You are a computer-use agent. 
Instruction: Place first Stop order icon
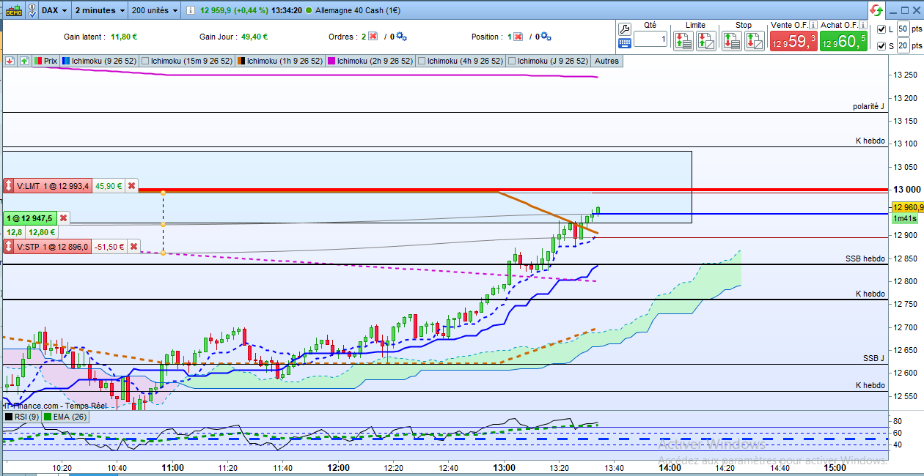point(731,40)
